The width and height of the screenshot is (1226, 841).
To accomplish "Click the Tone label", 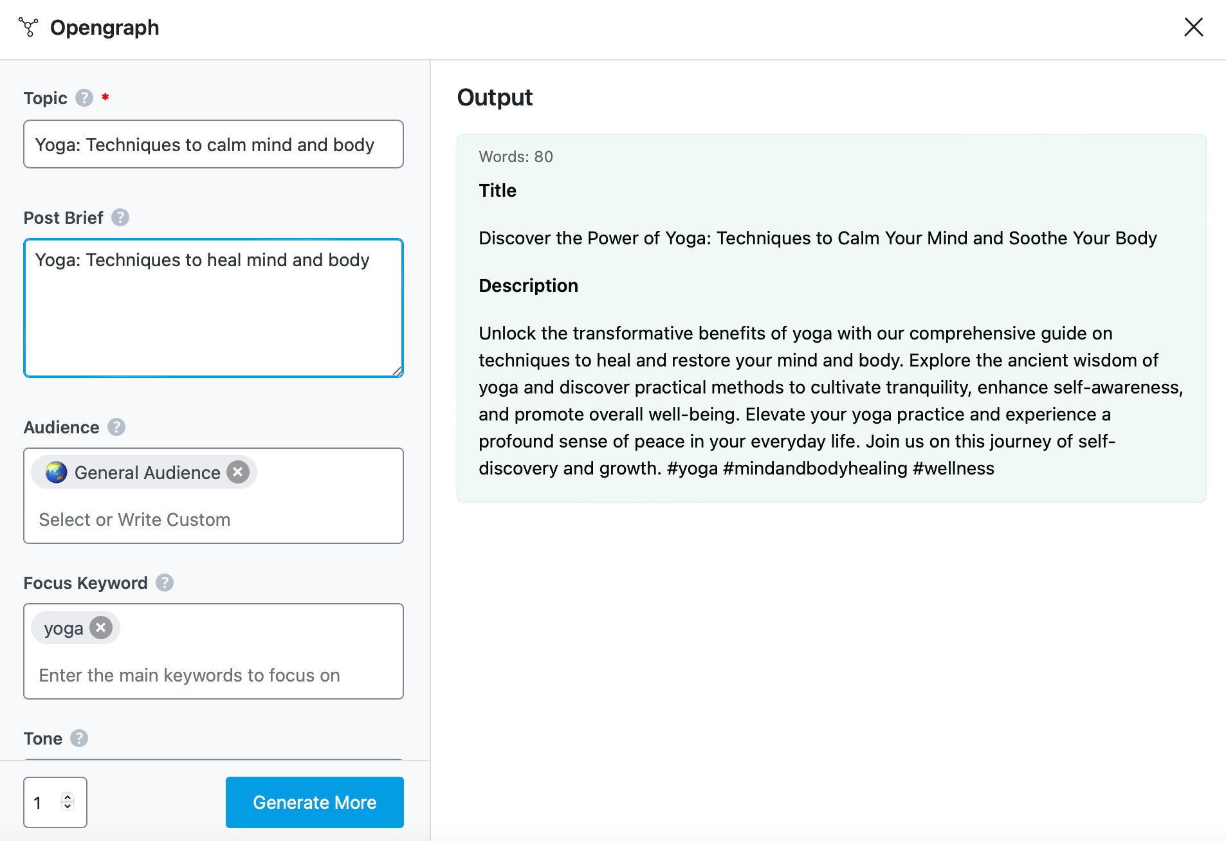I will (x=43, y=738).
